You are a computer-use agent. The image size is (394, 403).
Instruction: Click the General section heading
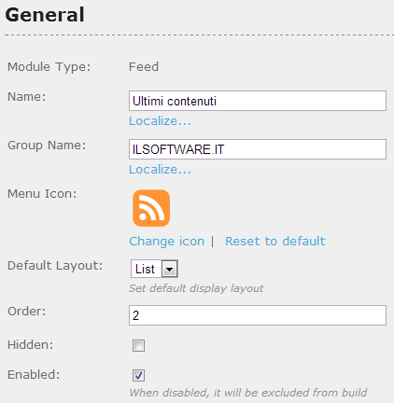pyautogui.click(x=45, y=15)
